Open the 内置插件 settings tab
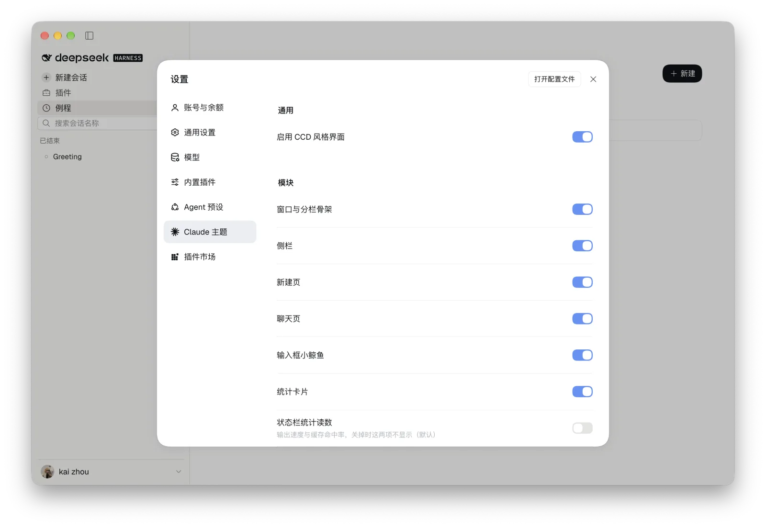 point(210,182)
